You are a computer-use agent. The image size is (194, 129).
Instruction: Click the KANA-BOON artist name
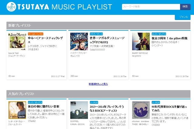coord(77,124)
